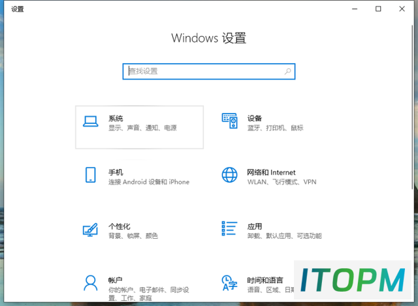Click the 设备 heading text

coord(254,118)
